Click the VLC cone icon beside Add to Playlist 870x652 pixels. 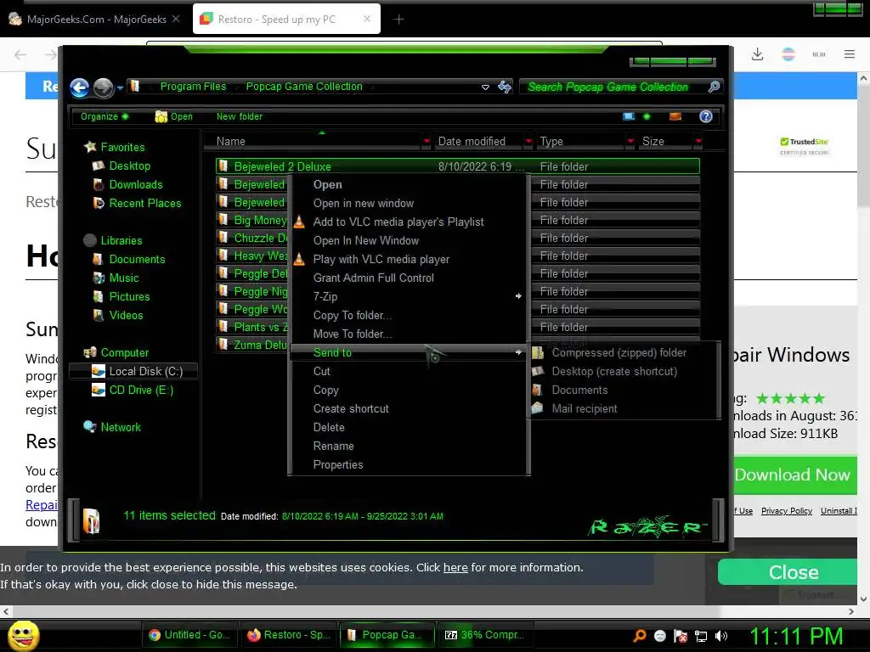299,222
